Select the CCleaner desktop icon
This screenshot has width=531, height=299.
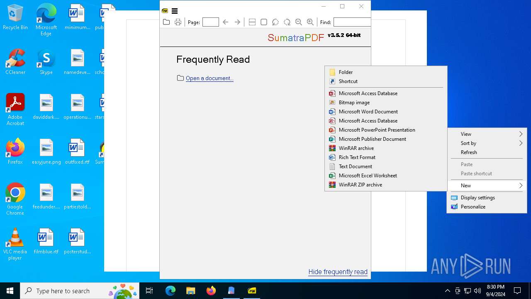(15, 61)
